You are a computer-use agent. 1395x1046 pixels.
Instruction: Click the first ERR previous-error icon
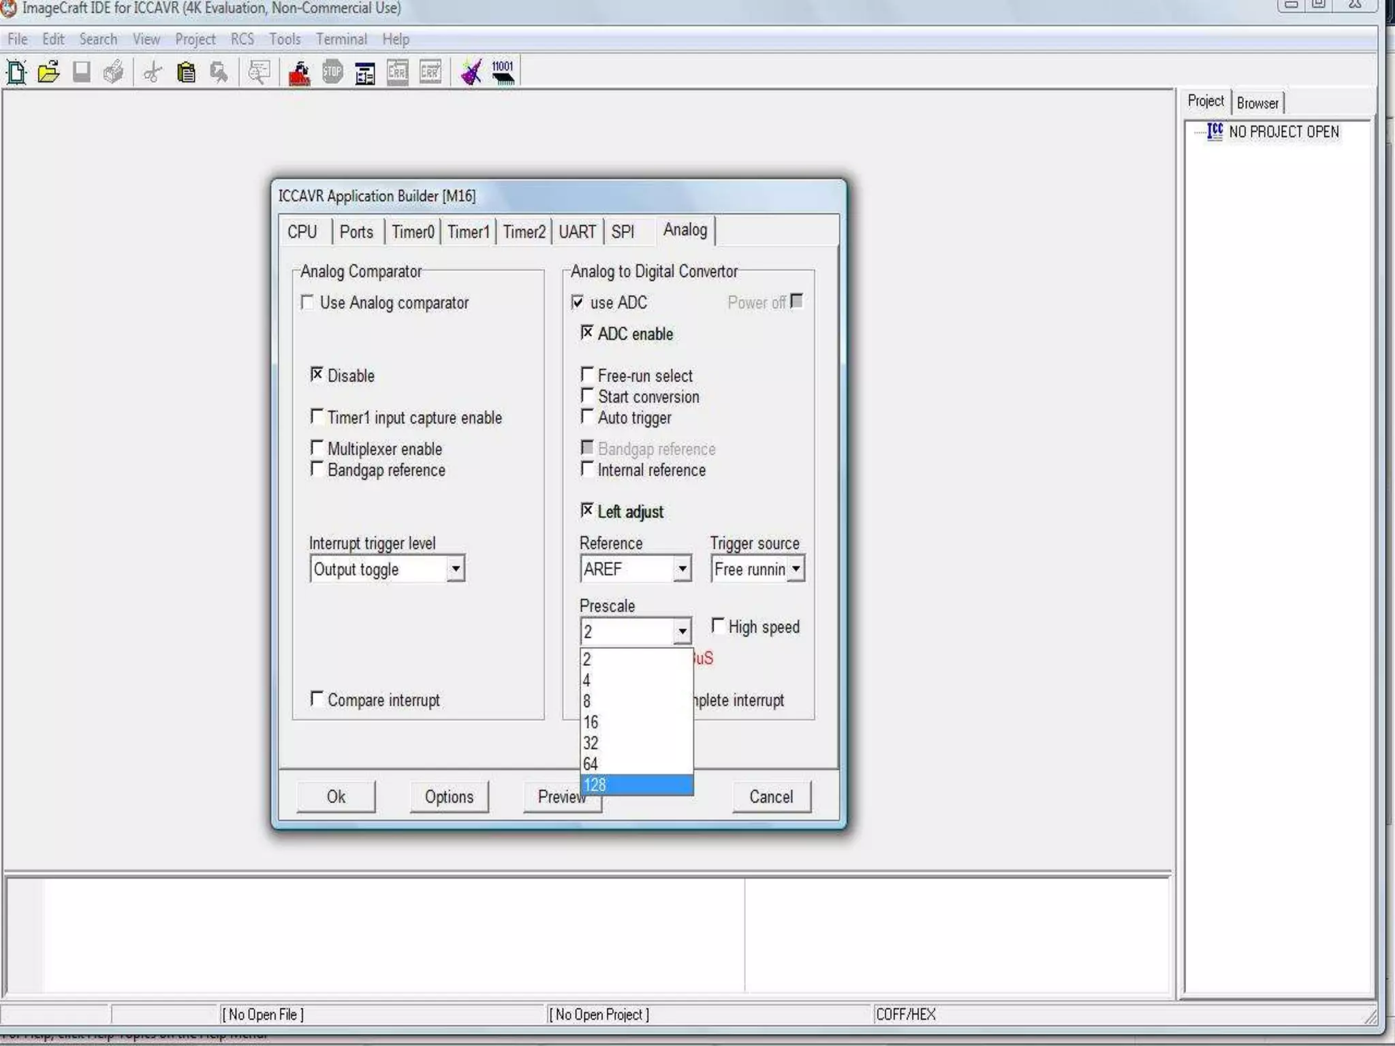[x=398, y=72]
